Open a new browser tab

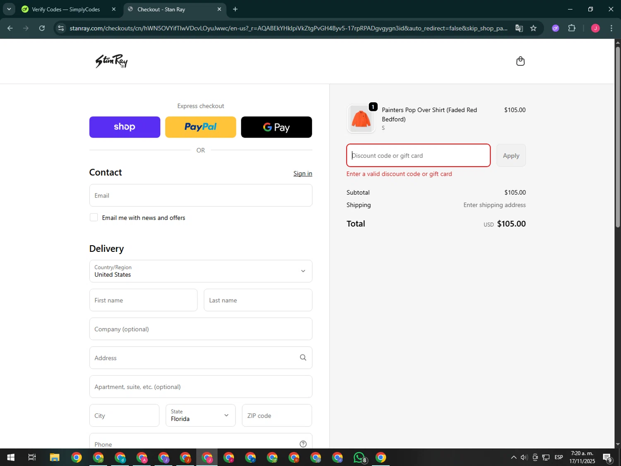[235, 9]
